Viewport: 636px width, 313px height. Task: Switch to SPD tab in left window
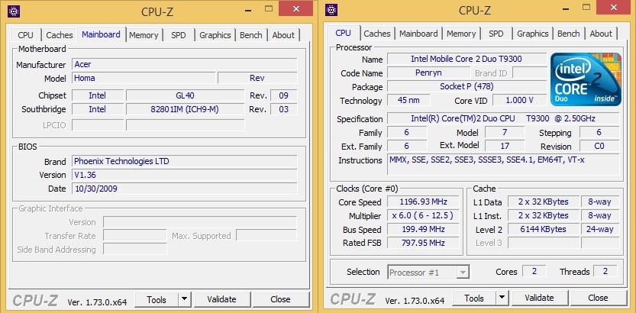[x=179, y=35]
